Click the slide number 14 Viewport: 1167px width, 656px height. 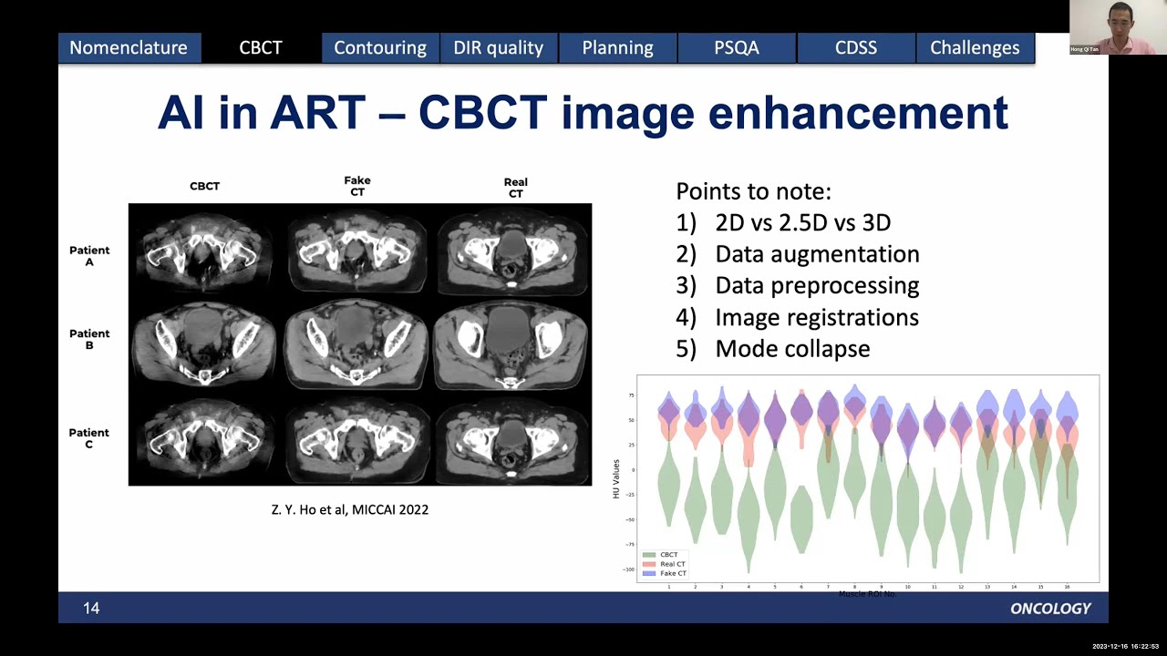[x=91, y=608]
